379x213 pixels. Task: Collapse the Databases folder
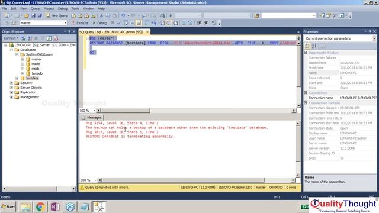11,50
